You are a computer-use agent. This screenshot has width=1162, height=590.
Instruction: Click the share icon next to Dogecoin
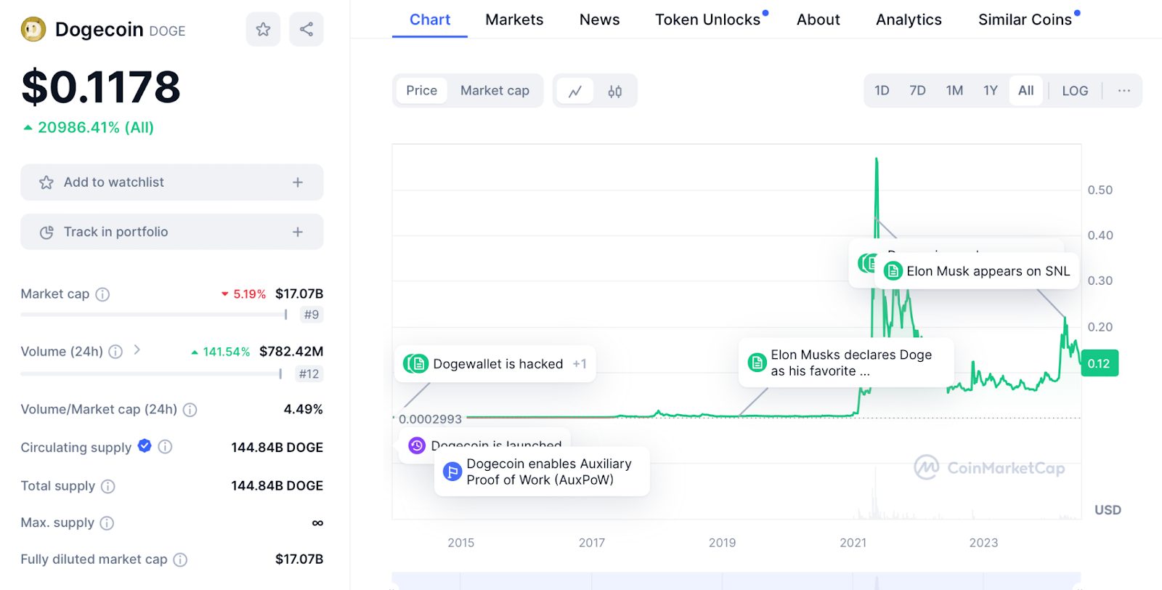click(306, 30)
